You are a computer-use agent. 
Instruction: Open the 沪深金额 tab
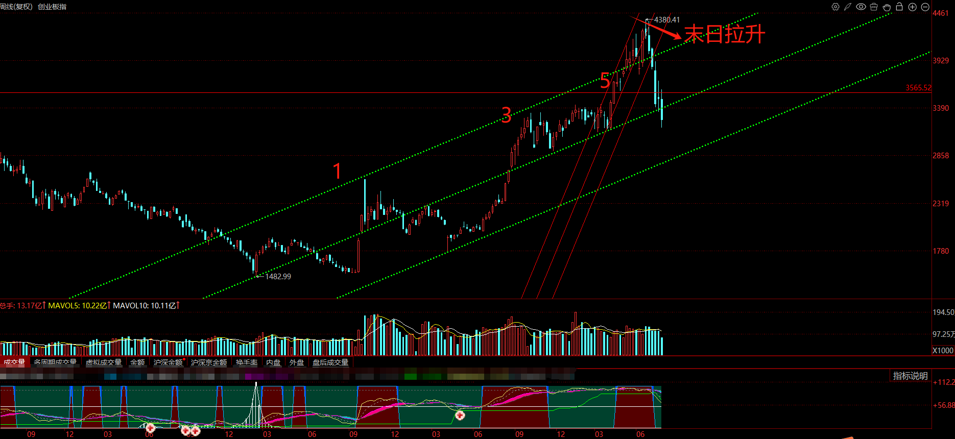tap(168, 362)
